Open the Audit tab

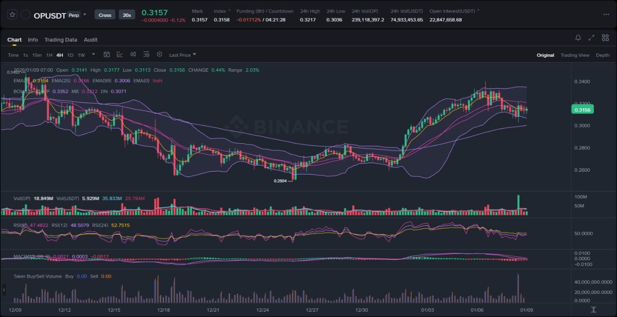[x=91, y=40]
